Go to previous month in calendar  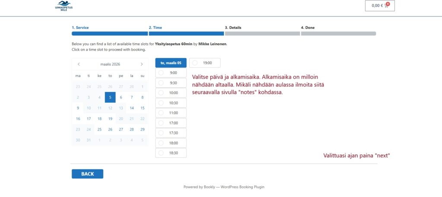tap(79, 64)
